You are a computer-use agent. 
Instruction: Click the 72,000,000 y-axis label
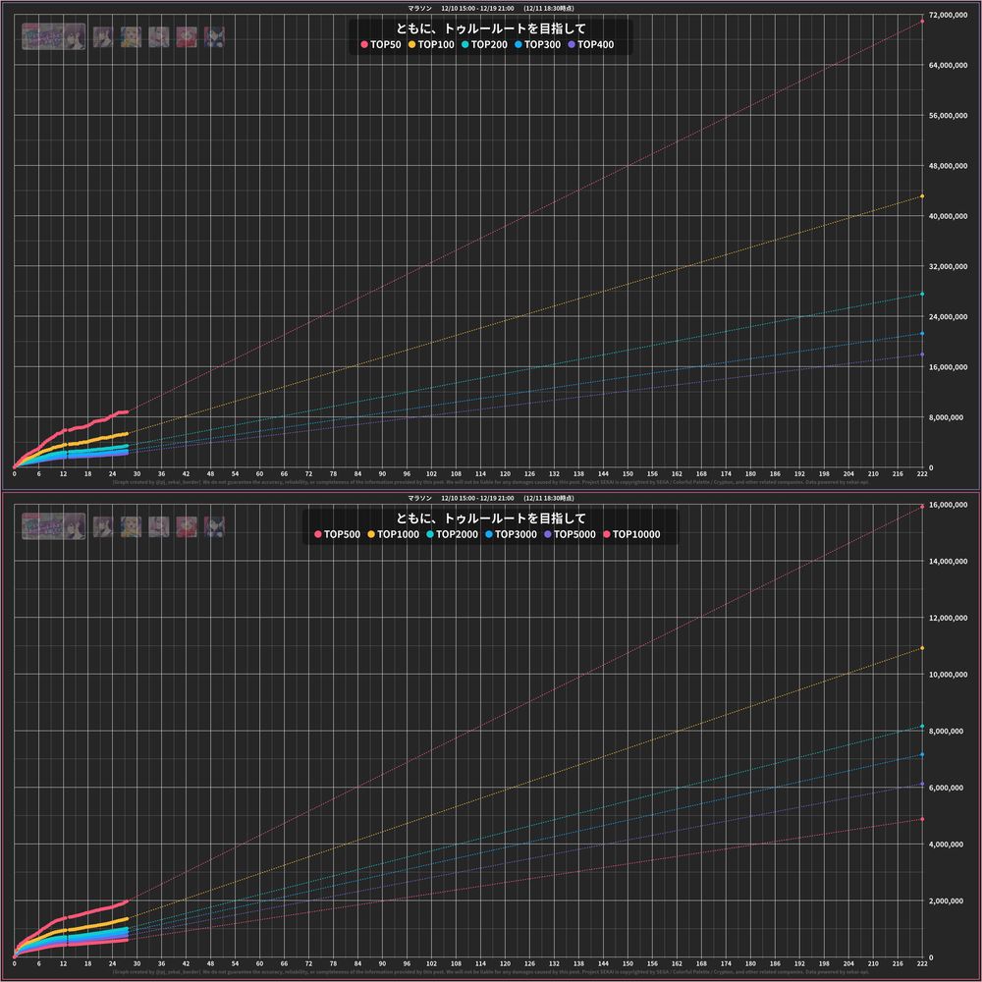click(x=949, y=15)
